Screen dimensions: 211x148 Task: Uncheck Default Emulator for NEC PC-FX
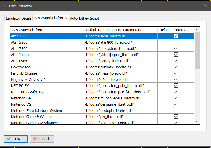[x=176, y=85]
